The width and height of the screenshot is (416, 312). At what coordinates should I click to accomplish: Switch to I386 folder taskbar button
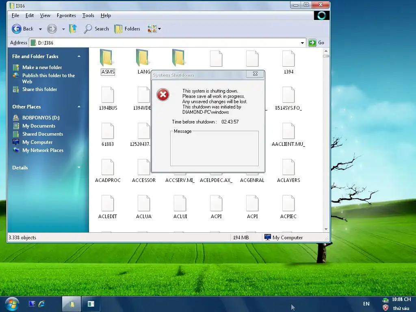point(71,304)
